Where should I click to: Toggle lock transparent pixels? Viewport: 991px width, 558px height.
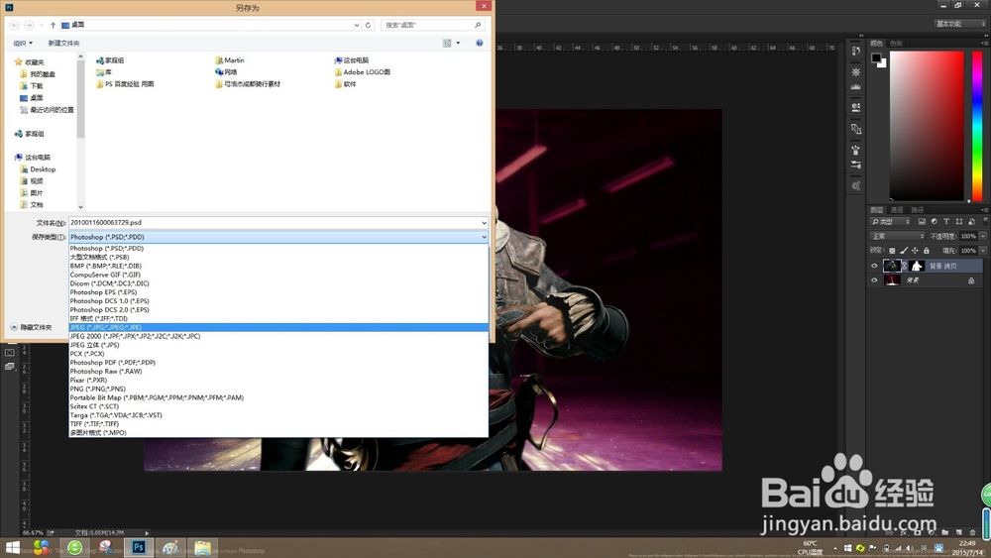pyautogui.click(x=892, y=251)
